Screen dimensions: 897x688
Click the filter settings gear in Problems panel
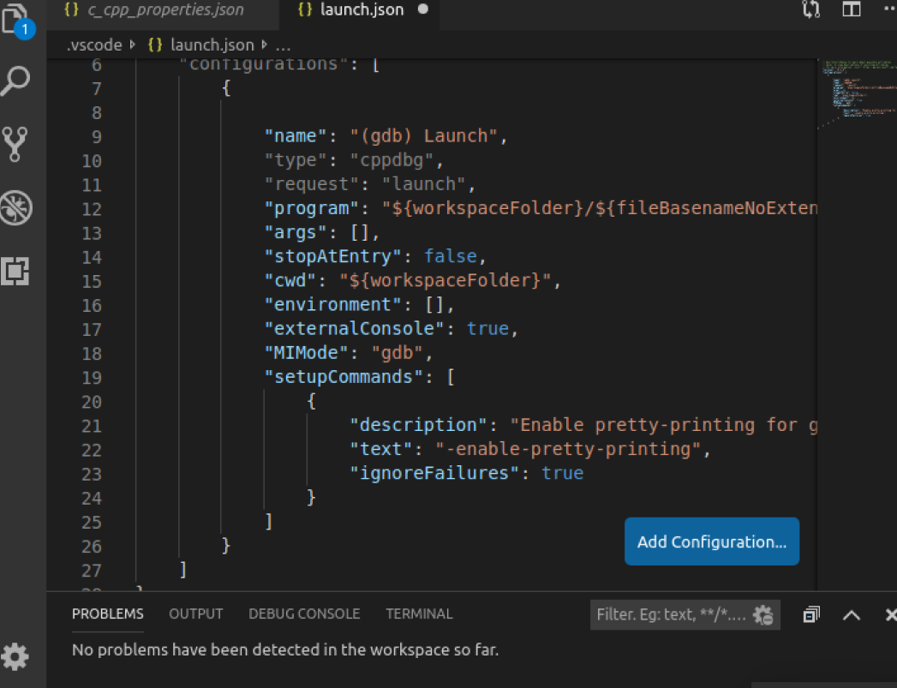[763, 615]
